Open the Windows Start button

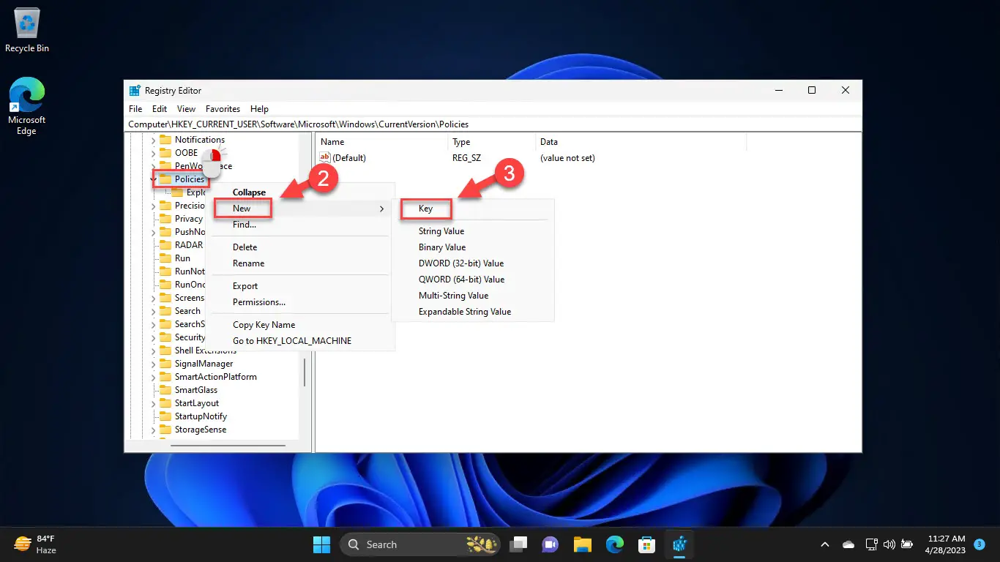coord(321,544)
